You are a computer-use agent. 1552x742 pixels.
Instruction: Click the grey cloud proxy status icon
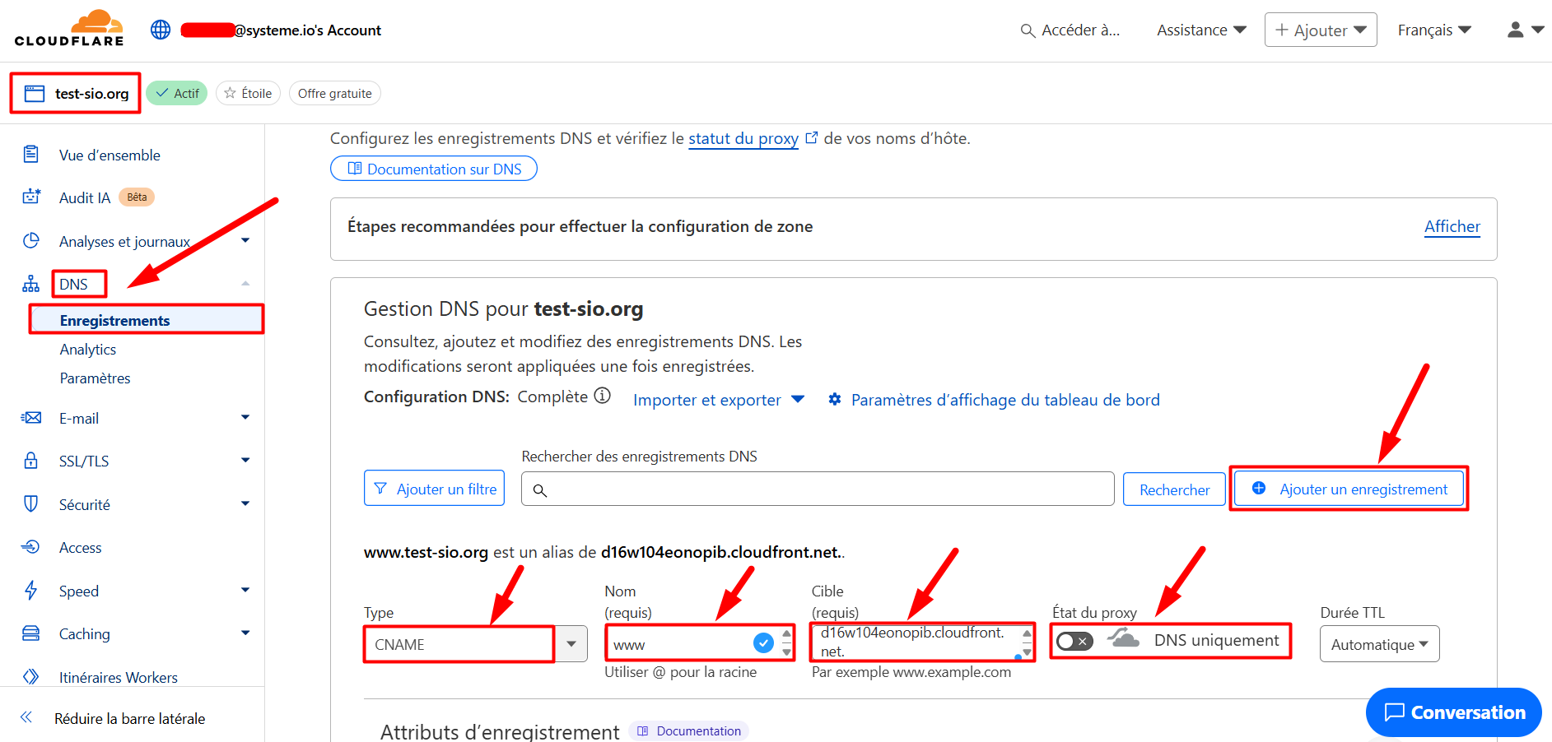click(x=1123, y=638)
